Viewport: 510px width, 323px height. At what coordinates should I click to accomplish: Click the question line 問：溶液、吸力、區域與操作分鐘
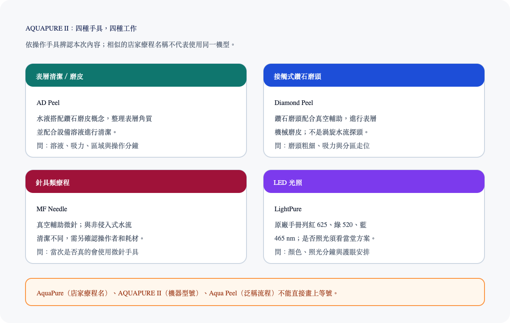(88, 146)
